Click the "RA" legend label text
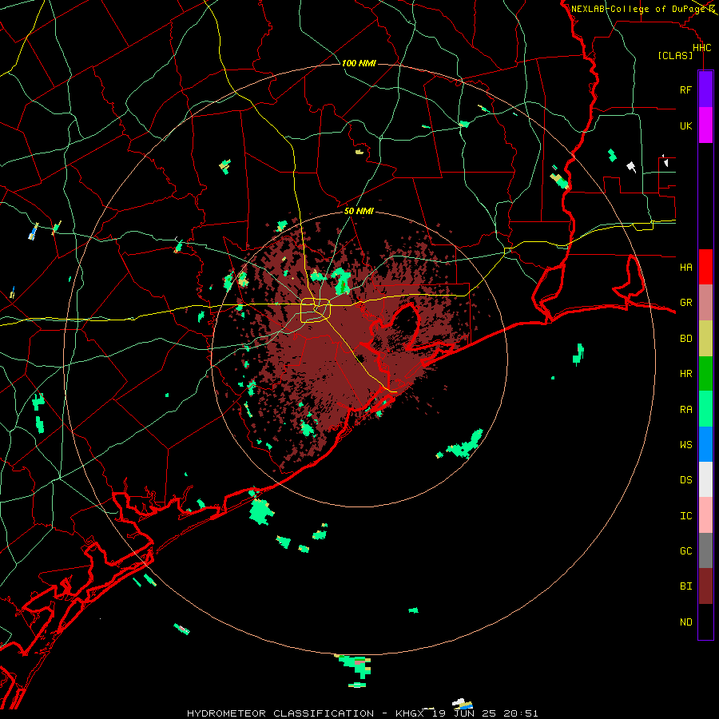 (686, 409)
